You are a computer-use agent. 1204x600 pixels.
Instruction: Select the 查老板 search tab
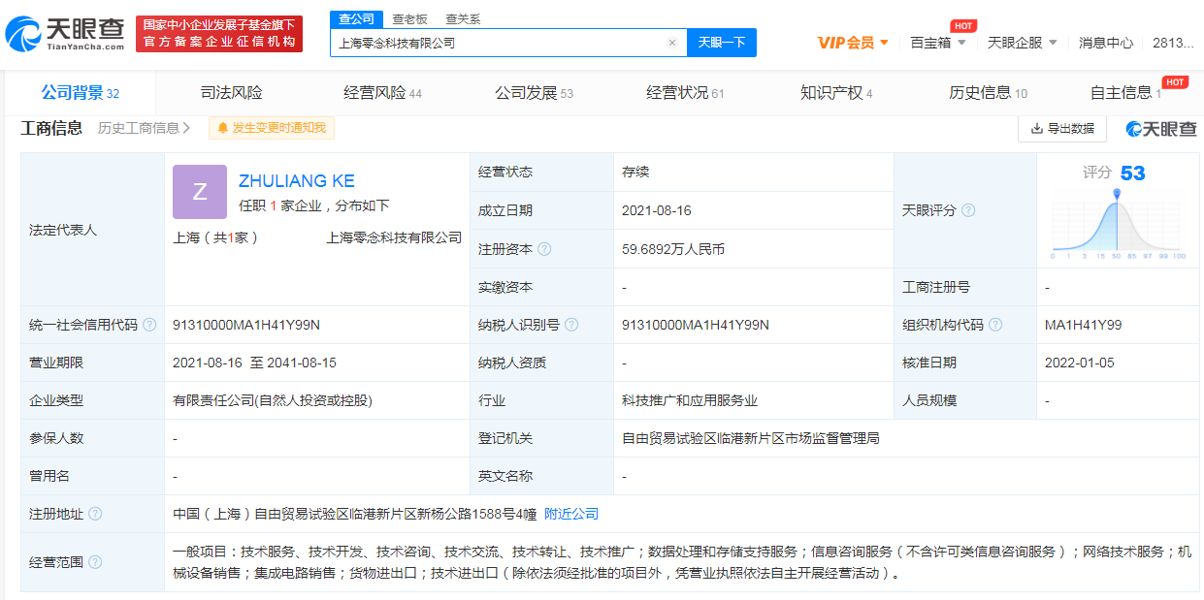point(409,18)
